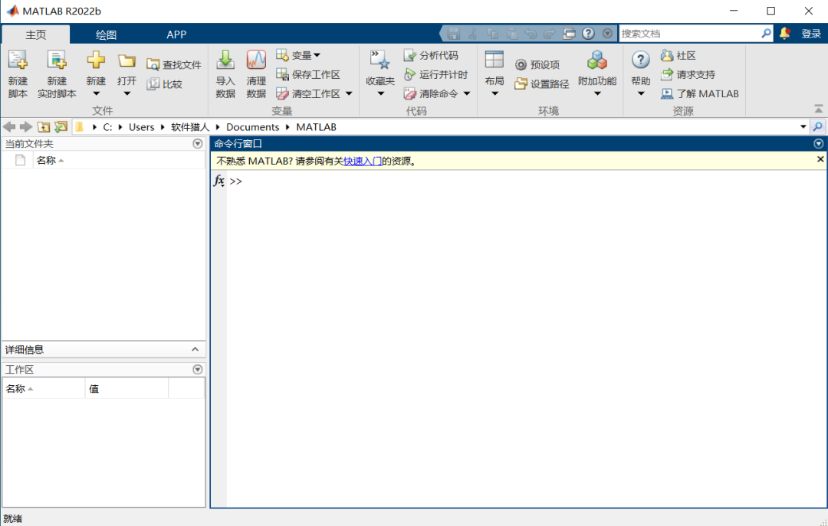Click 清除命令 (Clear Commands) icon
This screenshot has height=526, width=828.
[409, 94]
